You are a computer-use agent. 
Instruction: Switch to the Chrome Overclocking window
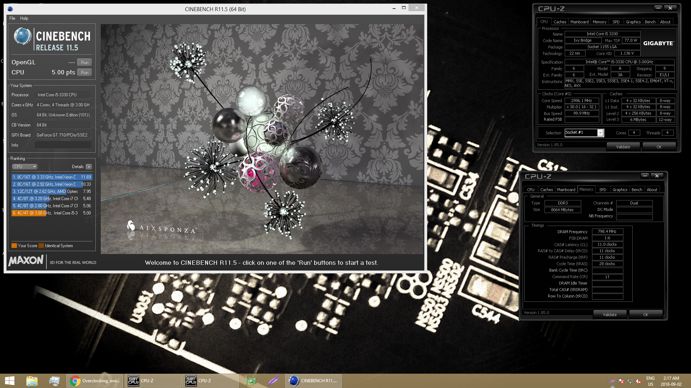coord(95,381)
